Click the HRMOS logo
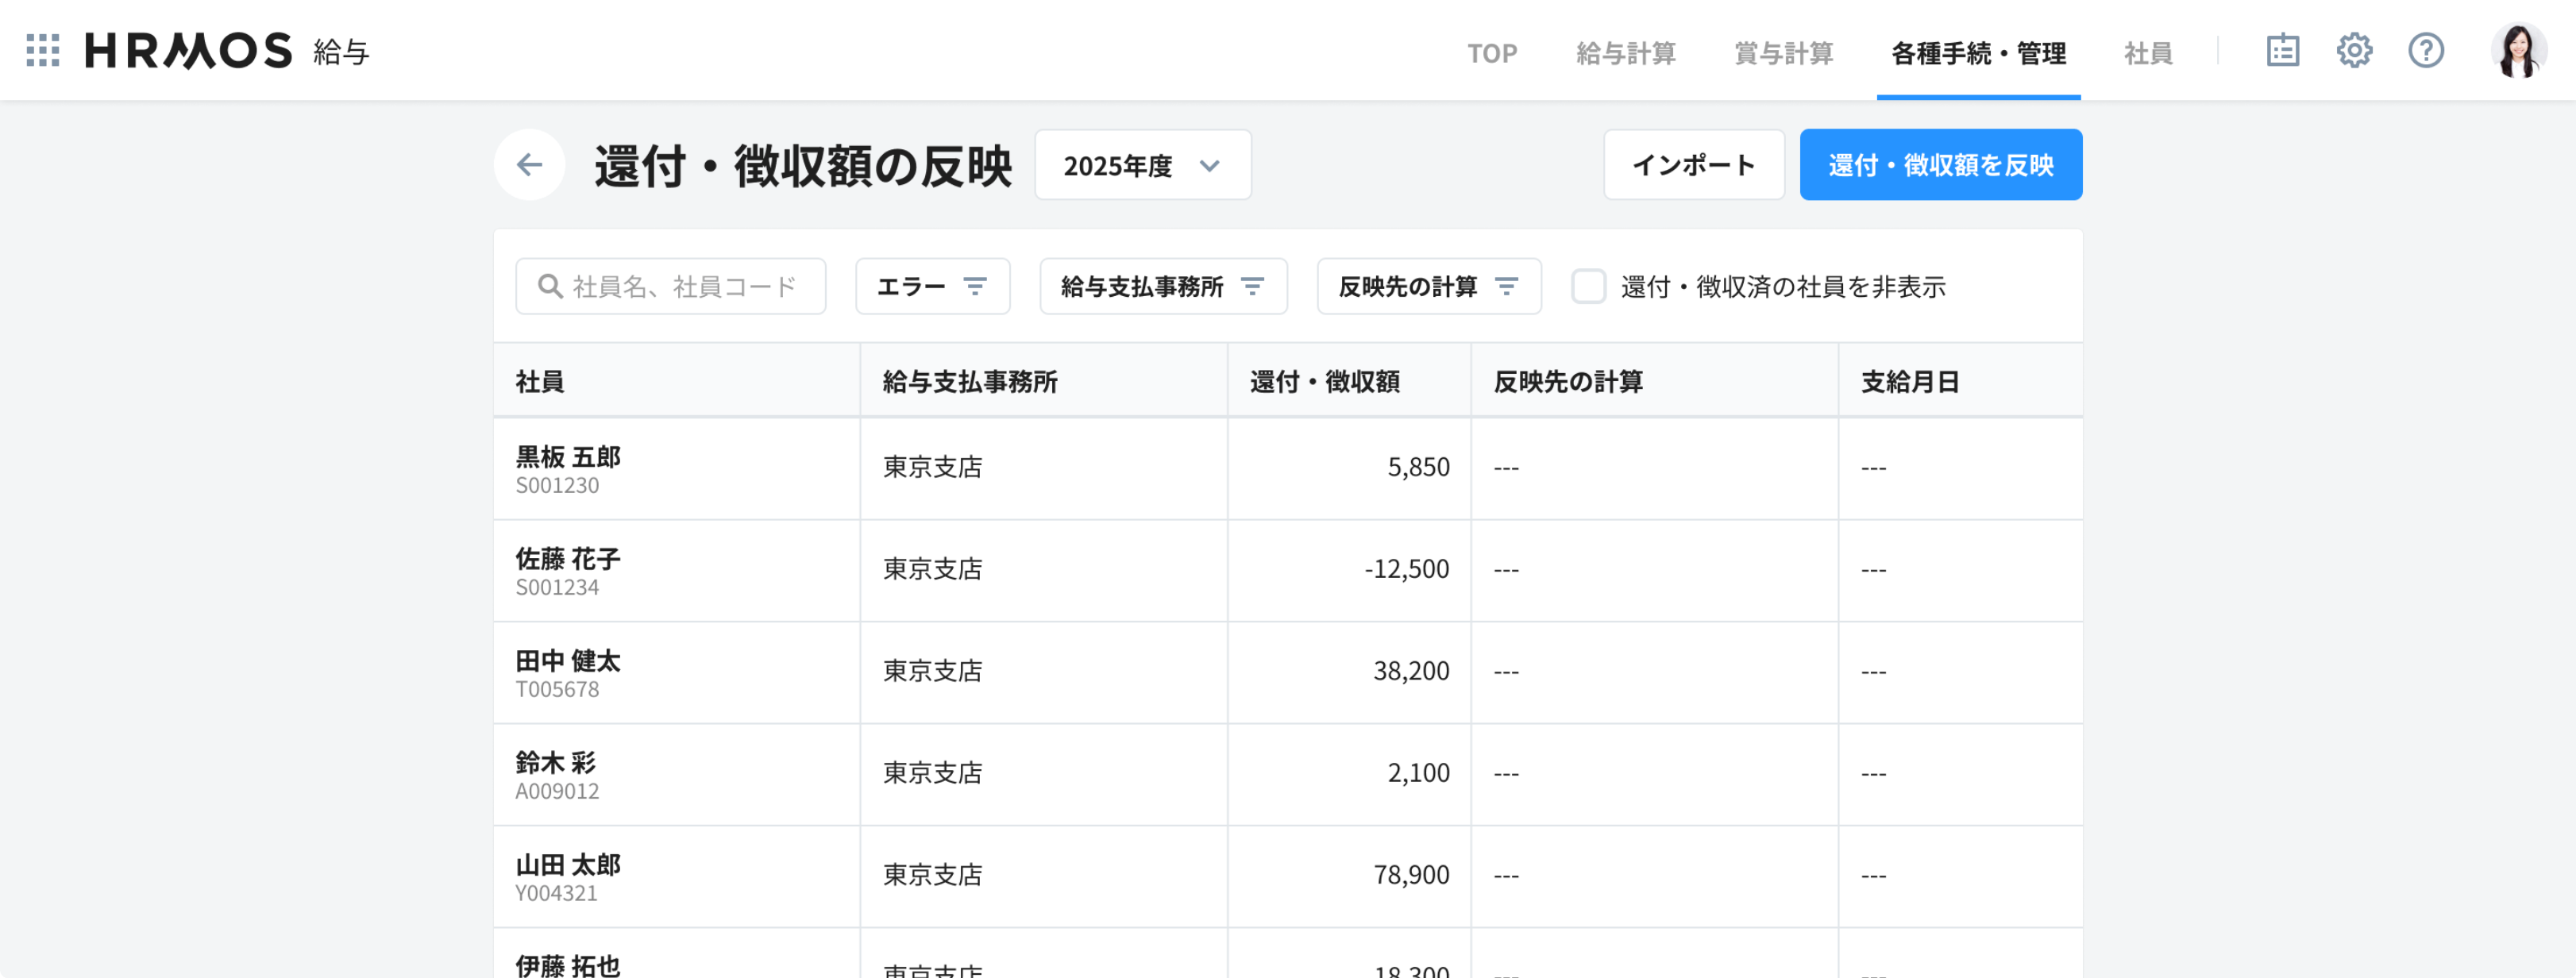 pyautogui.click(x=188, y=51)
